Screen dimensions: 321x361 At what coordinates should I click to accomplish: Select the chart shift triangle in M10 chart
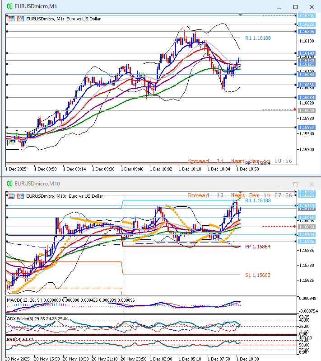(x=240, y=193)
